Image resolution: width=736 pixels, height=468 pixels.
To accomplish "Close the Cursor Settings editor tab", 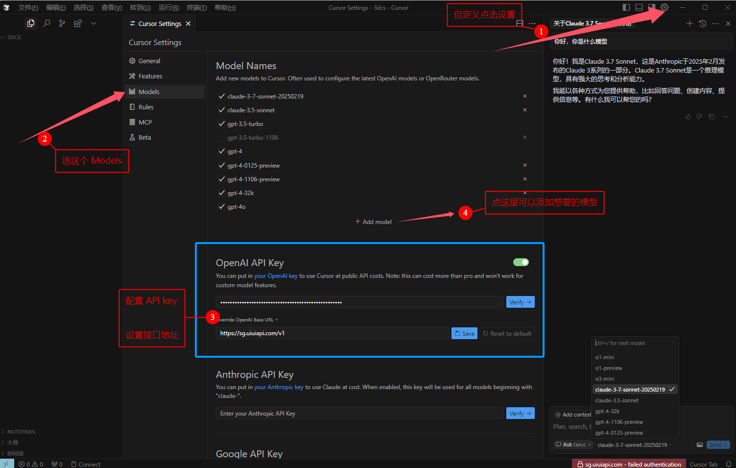I will point(188,24).
